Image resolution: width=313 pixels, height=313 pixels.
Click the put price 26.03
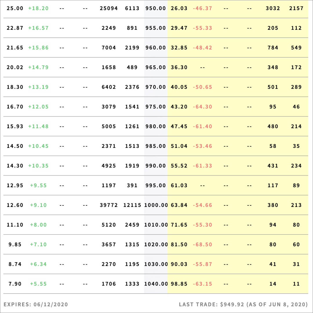click(x=179, y=8)
